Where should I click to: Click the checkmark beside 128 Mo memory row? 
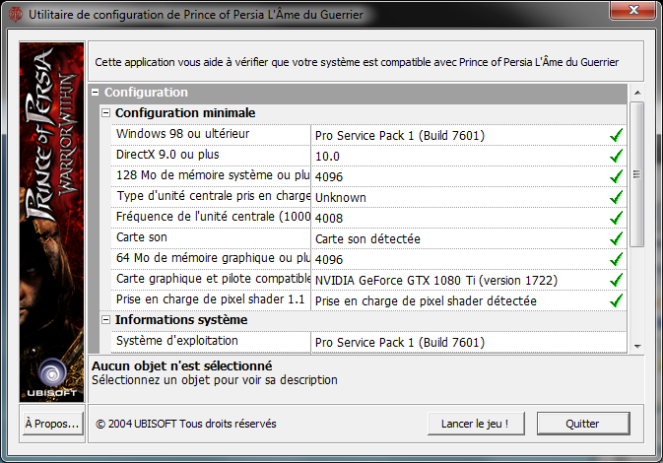(616, 176)
